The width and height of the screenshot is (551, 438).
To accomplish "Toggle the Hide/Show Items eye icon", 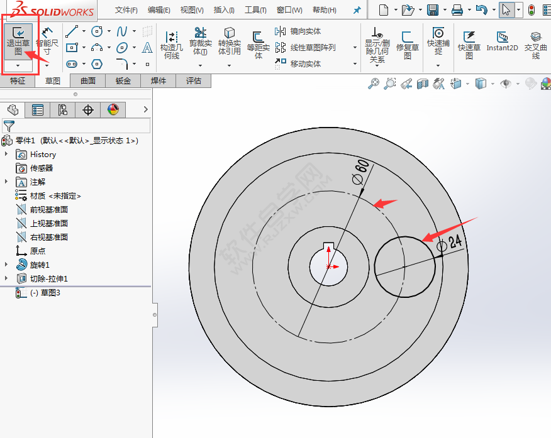I will [506, 84].
